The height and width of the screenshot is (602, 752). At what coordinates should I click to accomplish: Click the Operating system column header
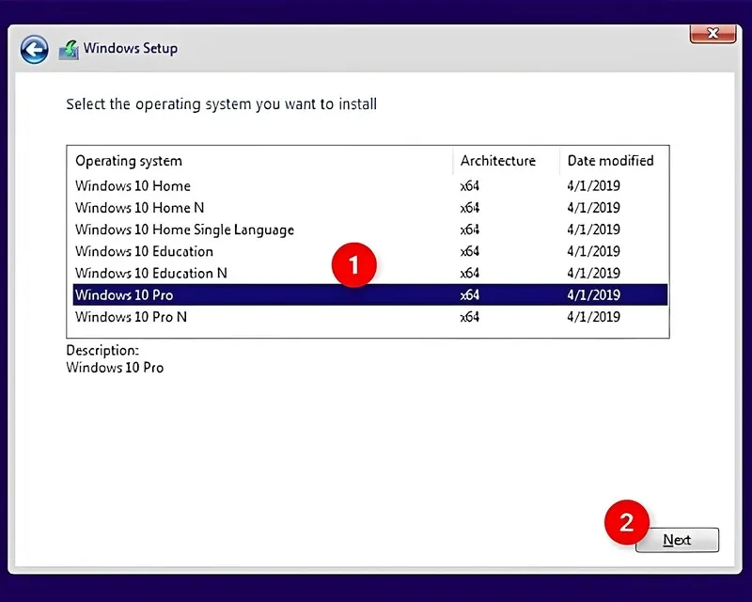pyautogui.click(x=128, y=161)
